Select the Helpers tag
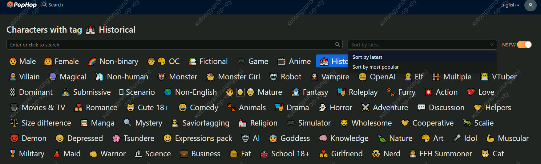This screenshot has width=541, height=164. tap(493, 107)
